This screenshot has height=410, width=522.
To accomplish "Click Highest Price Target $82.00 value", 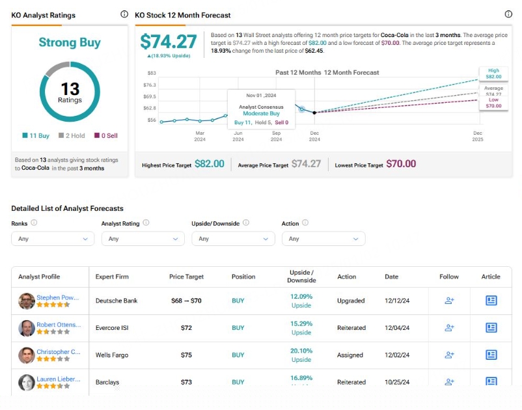I will pyautogui.click(x=210, y=164).
